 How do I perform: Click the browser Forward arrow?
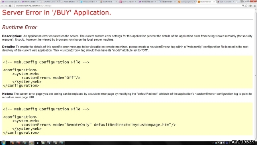pyautogui.click(x=6, y=6)
